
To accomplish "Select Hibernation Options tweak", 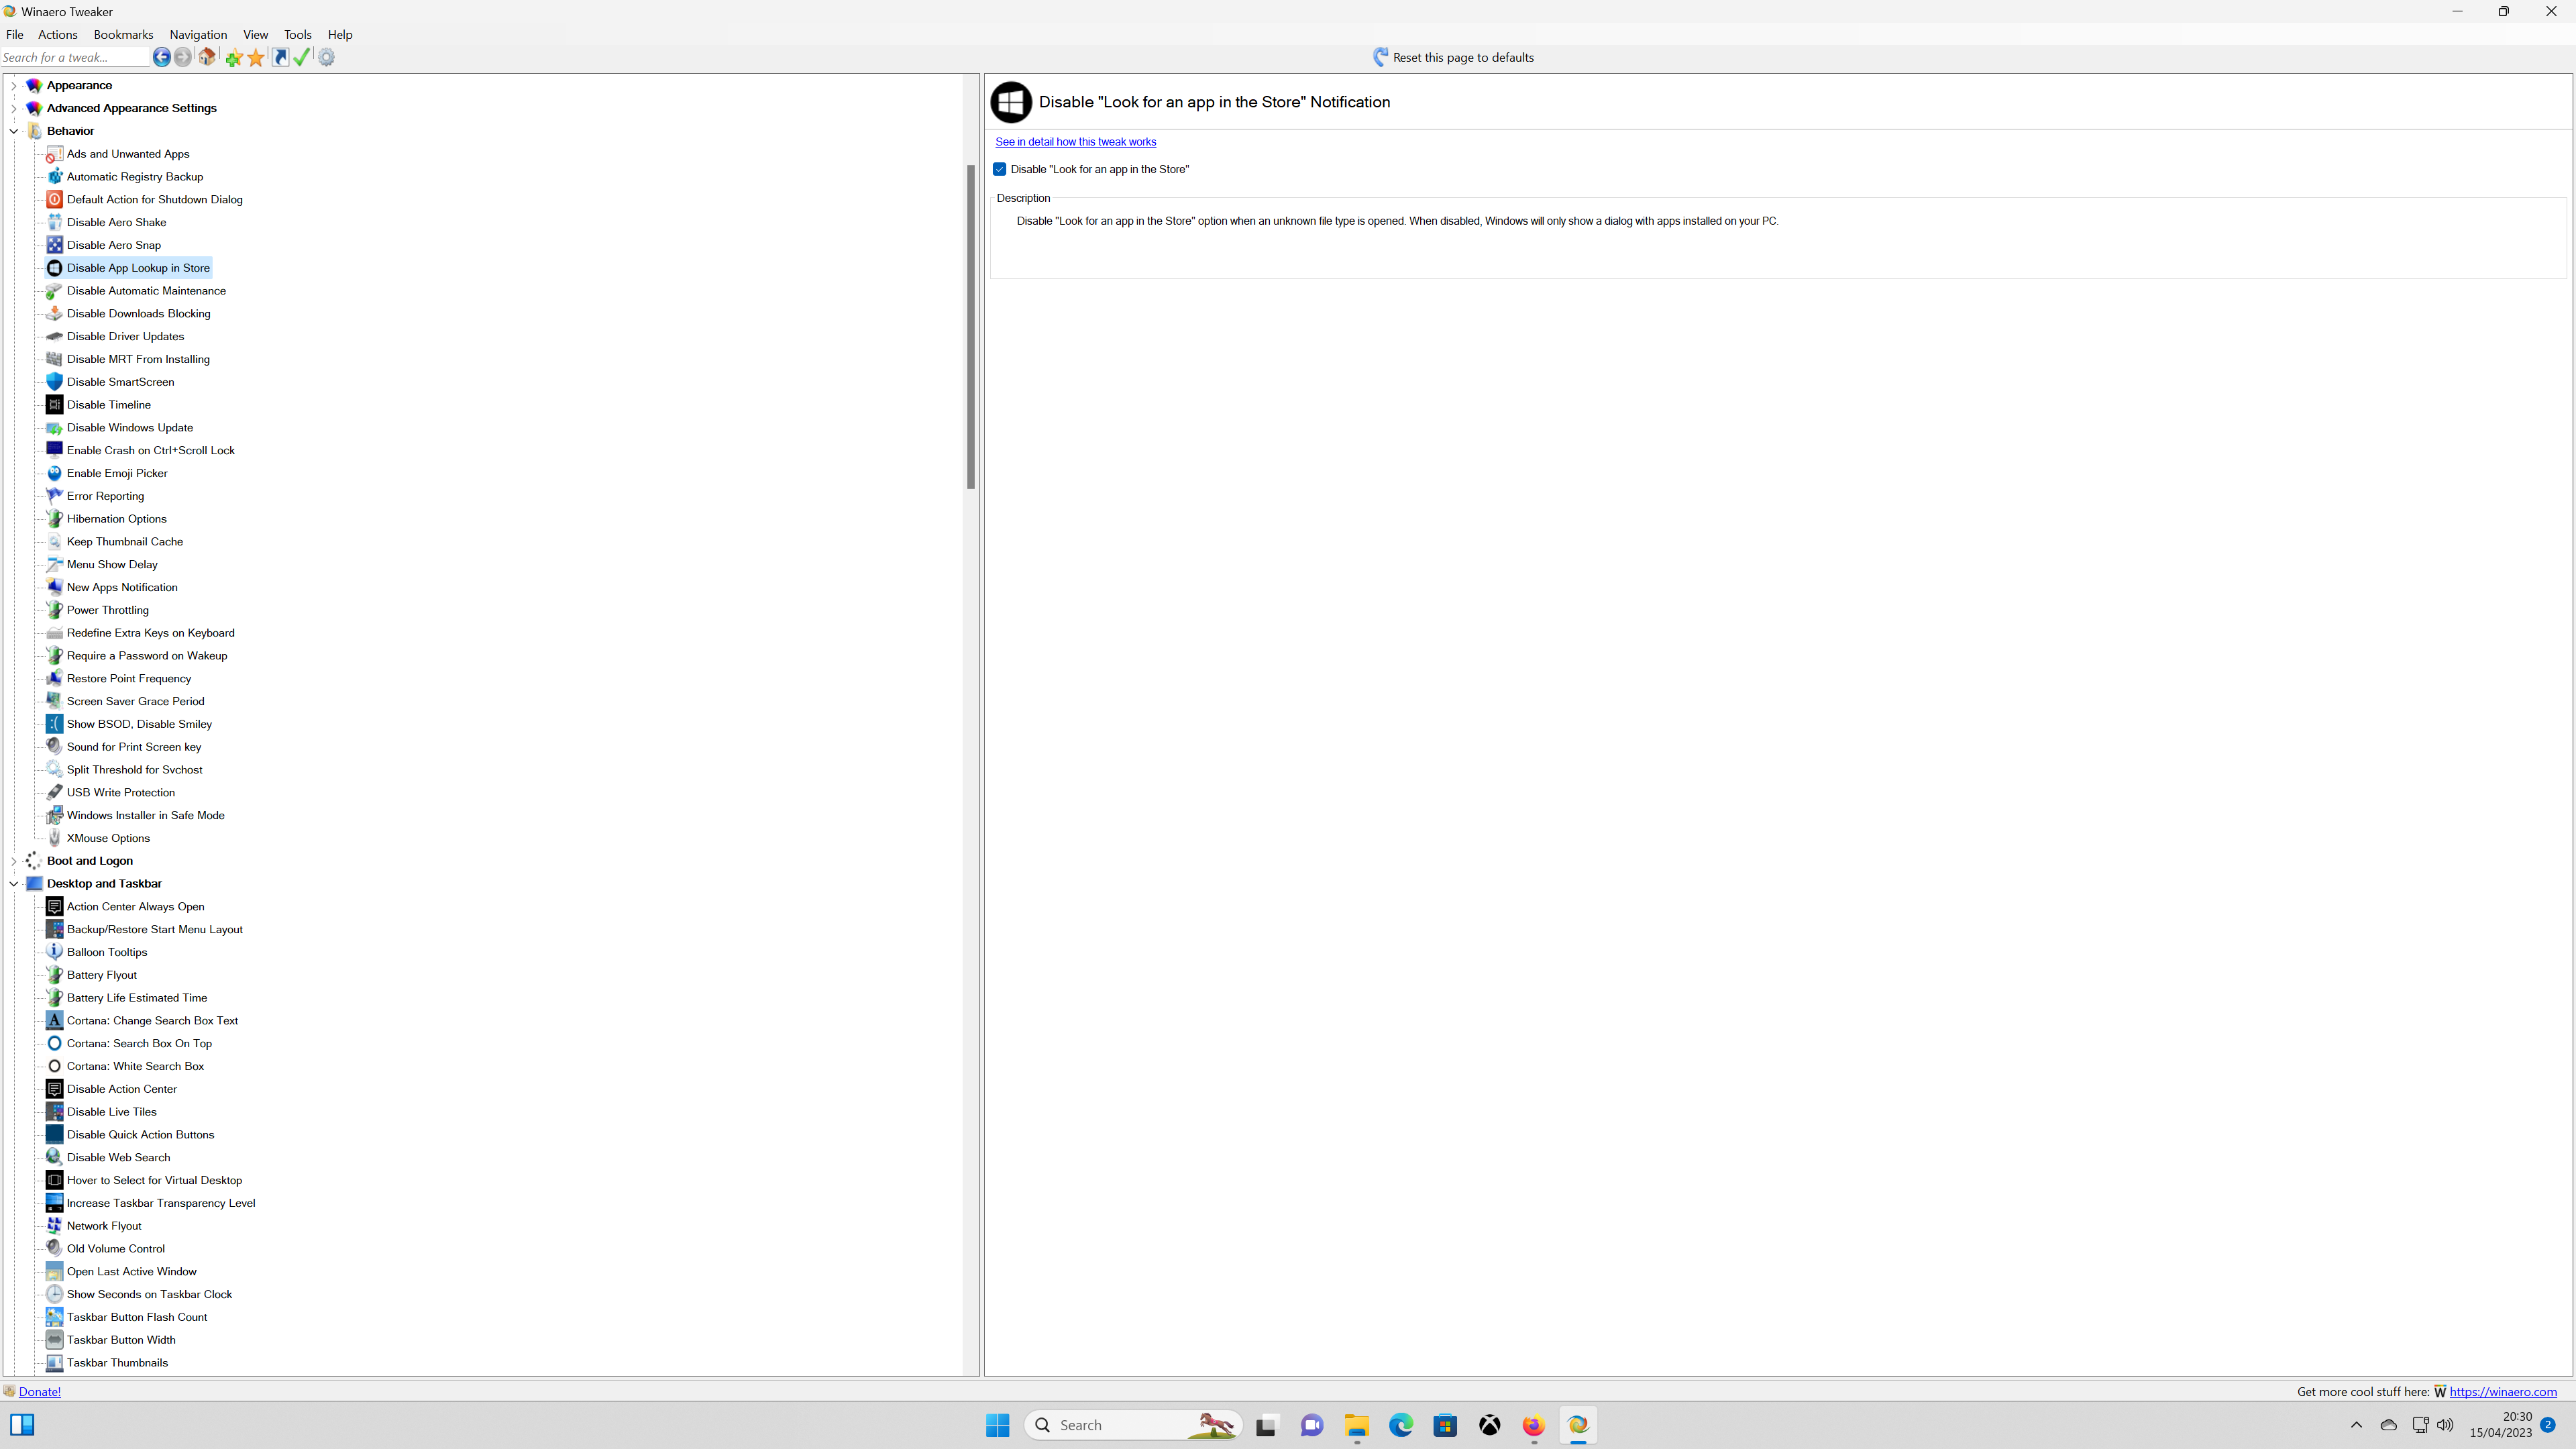I will pos(117,519).
